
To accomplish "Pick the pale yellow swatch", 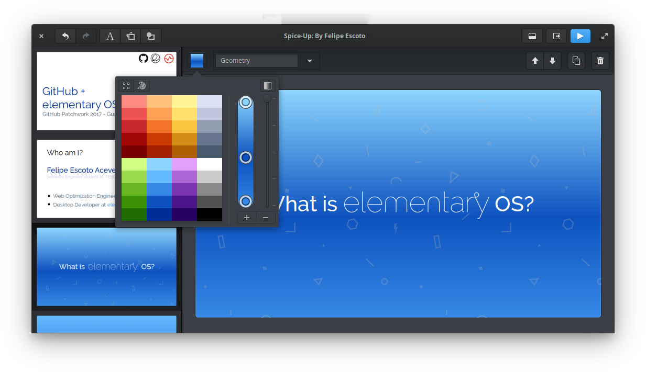I will coord(184,102).
